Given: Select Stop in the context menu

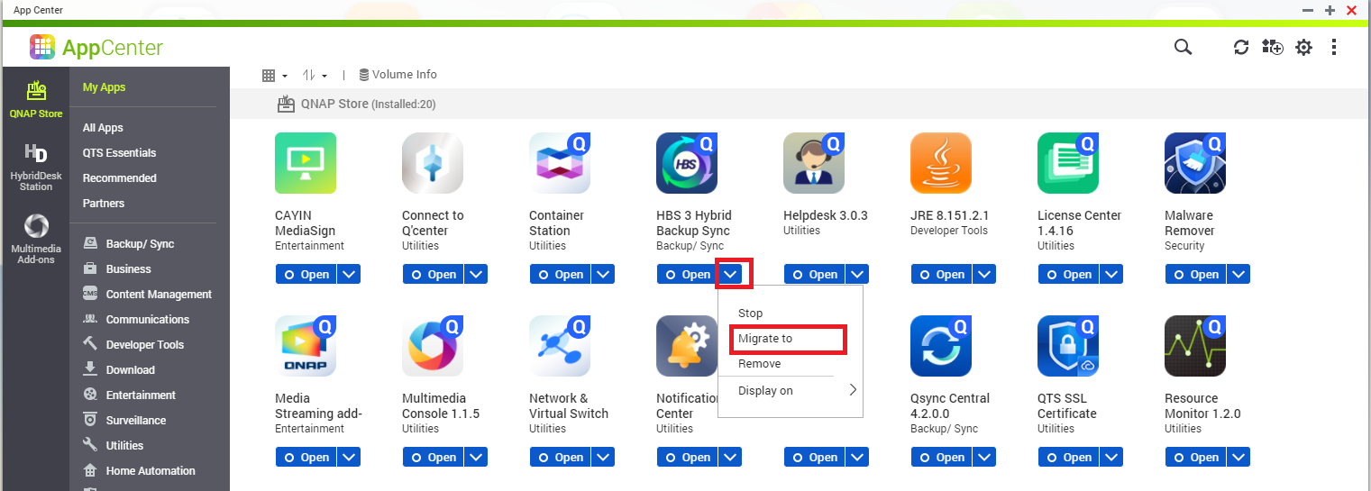Looking at the screenshot, I should tap(750, 314).
